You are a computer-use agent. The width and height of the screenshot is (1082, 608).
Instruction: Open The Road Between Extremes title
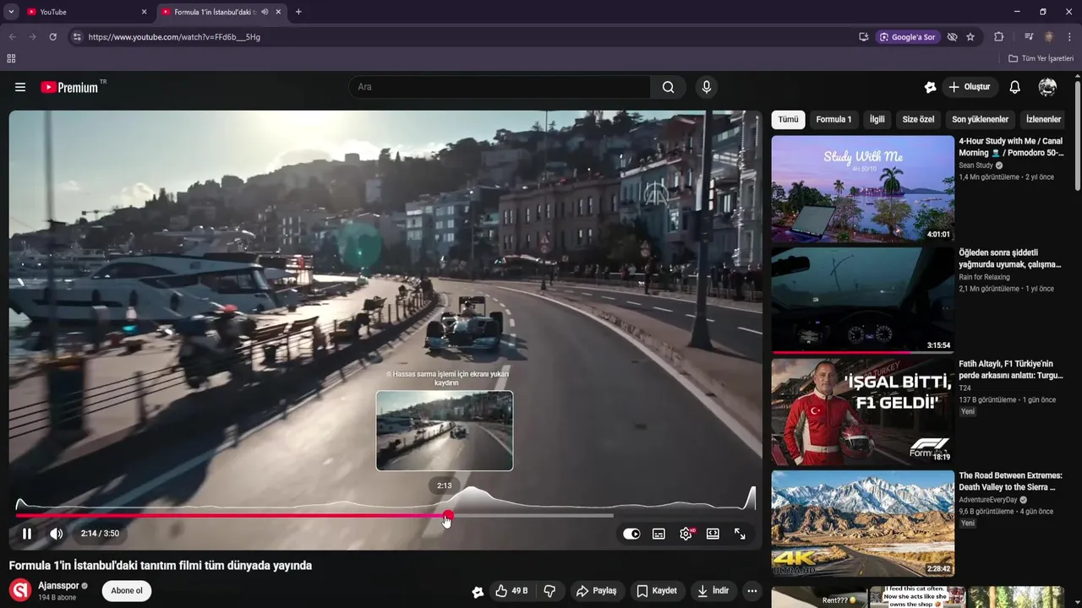1011,480
